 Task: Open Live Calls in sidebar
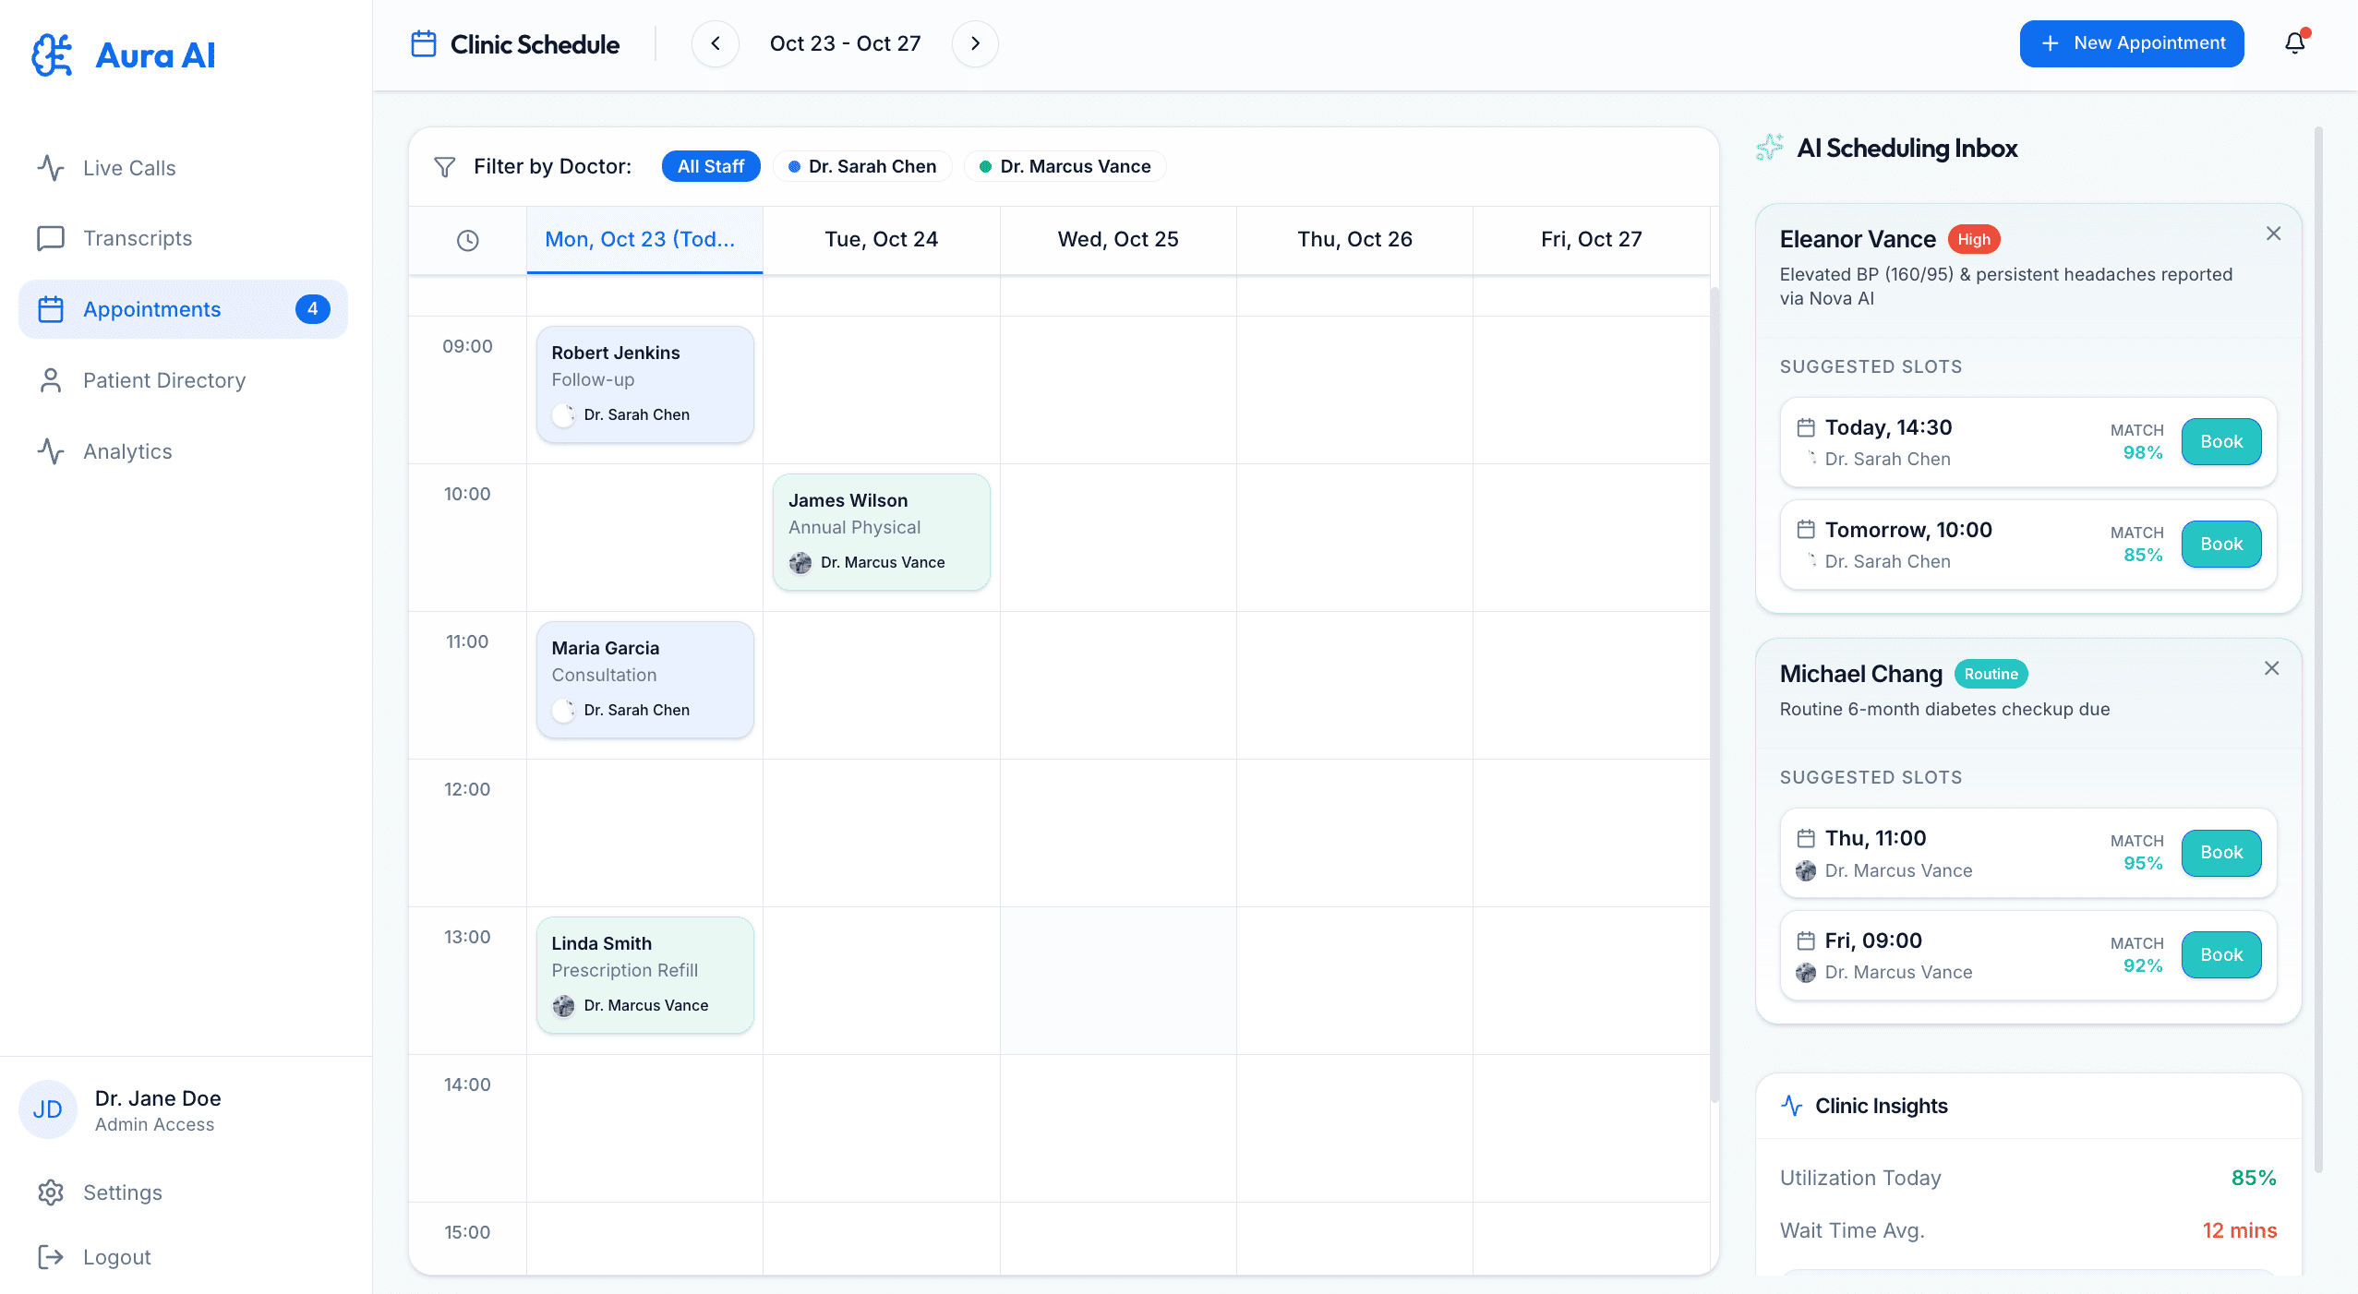[x=129, y=168]
